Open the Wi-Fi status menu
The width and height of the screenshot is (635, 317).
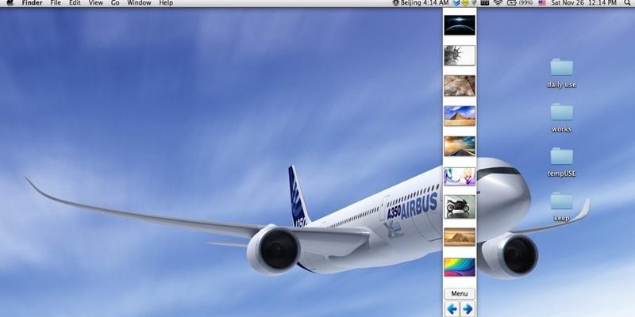pos(498,3)
